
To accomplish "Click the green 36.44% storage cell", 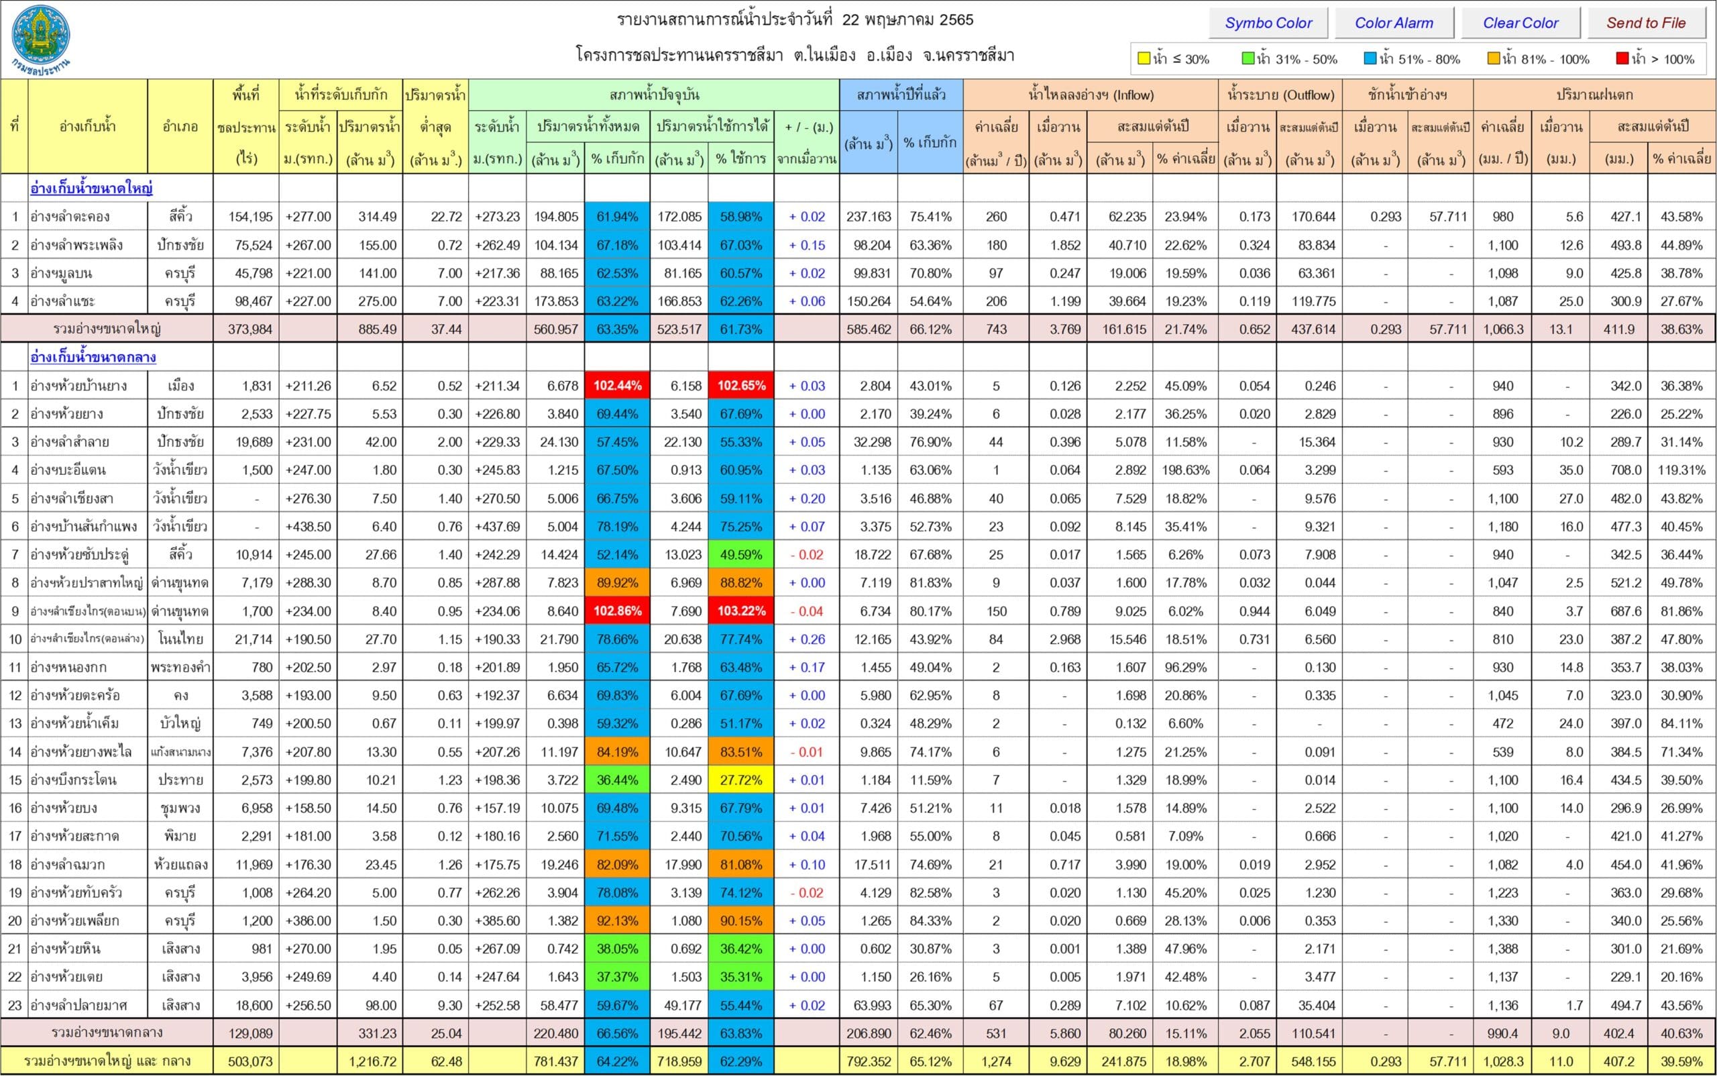I will [x=617, y=780].
